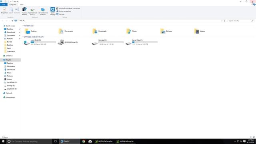The height and width of the screenshot is (144, 256).
Task: Click the Search This PC box
Action: (239, 21)
